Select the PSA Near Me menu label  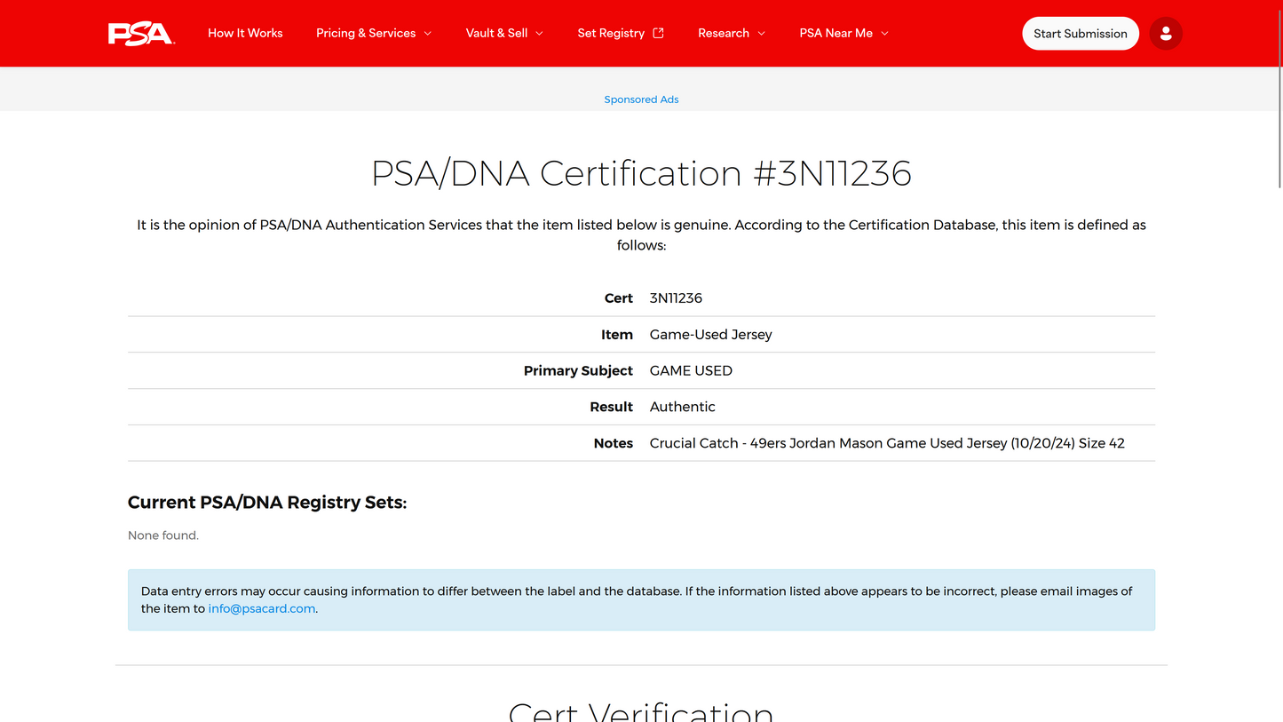pyautogui.click(x=836, y=33)
